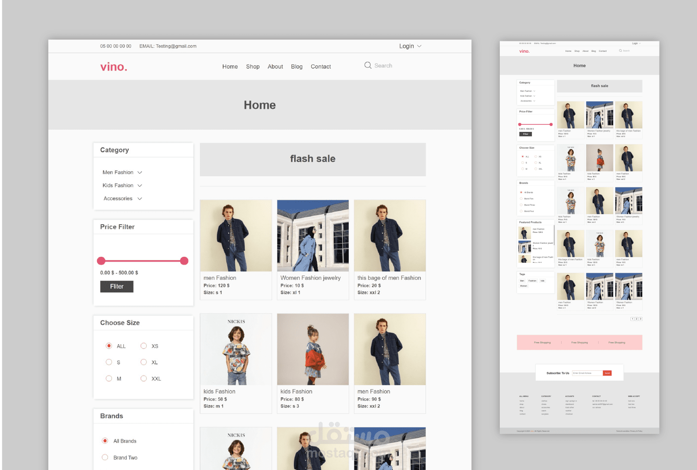Viewport: 697px width, 470px height.
Task: Choose size XL radio on the large page
Action: 144,362
